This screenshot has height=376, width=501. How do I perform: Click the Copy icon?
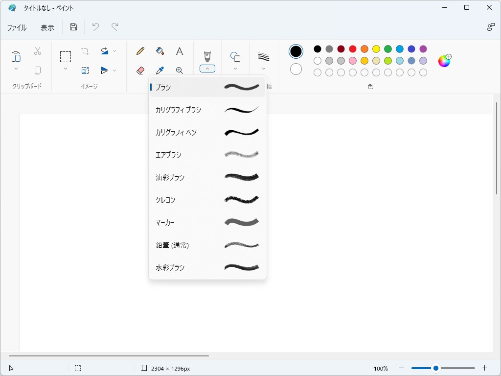38,70
